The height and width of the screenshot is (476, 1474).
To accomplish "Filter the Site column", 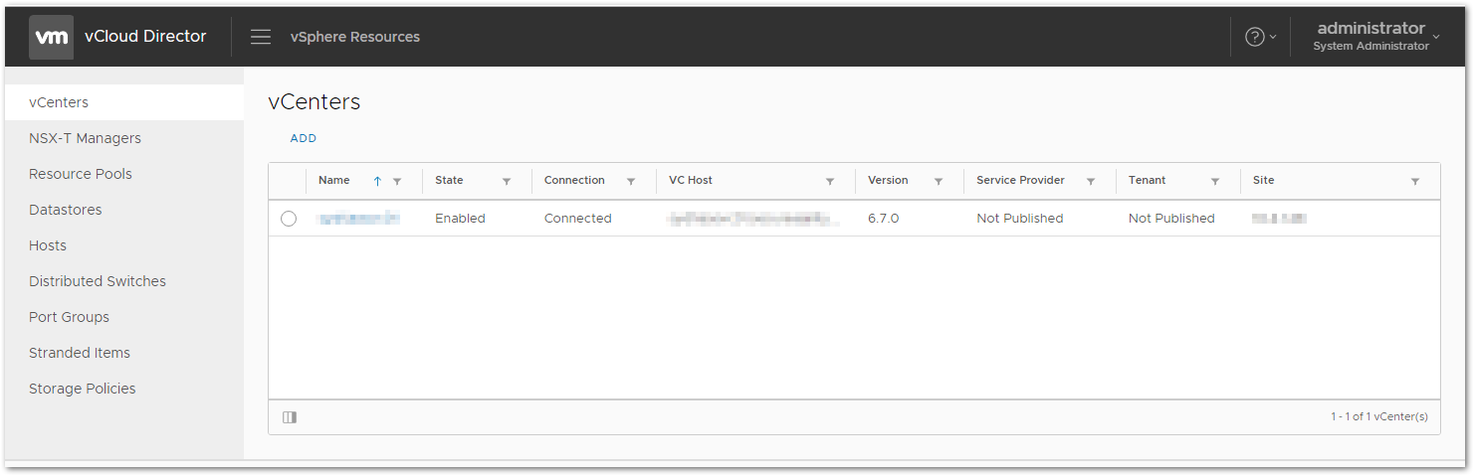I will 1415,182.
